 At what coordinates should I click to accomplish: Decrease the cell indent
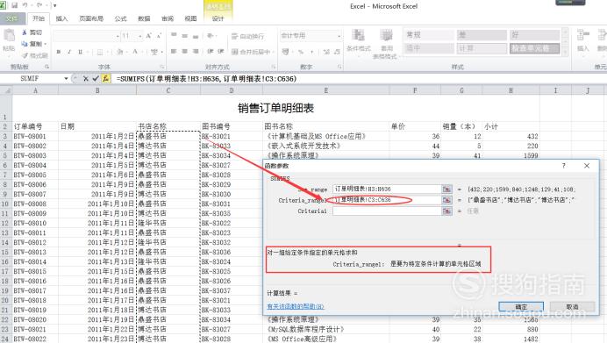(211, 51)
